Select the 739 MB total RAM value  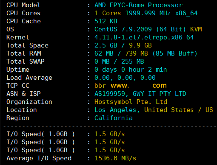(137, 53)
